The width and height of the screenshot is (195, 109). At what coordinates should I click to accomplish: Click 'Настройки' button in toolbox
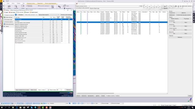[x=21, y=15]
